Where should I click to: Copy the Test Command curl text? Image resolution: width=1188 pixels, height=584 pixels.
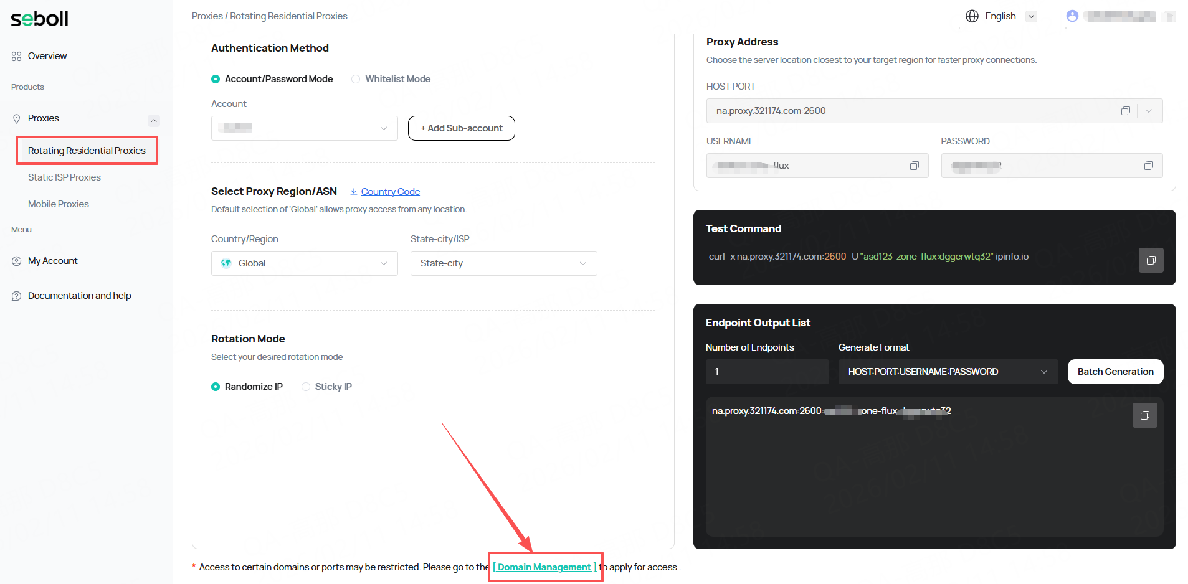(x=1151, y=260)
